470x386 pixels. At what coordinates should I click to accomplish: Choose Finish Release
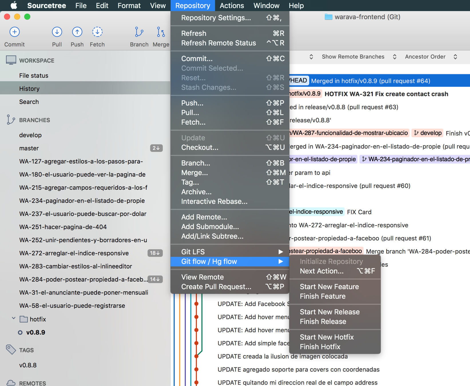335,322
